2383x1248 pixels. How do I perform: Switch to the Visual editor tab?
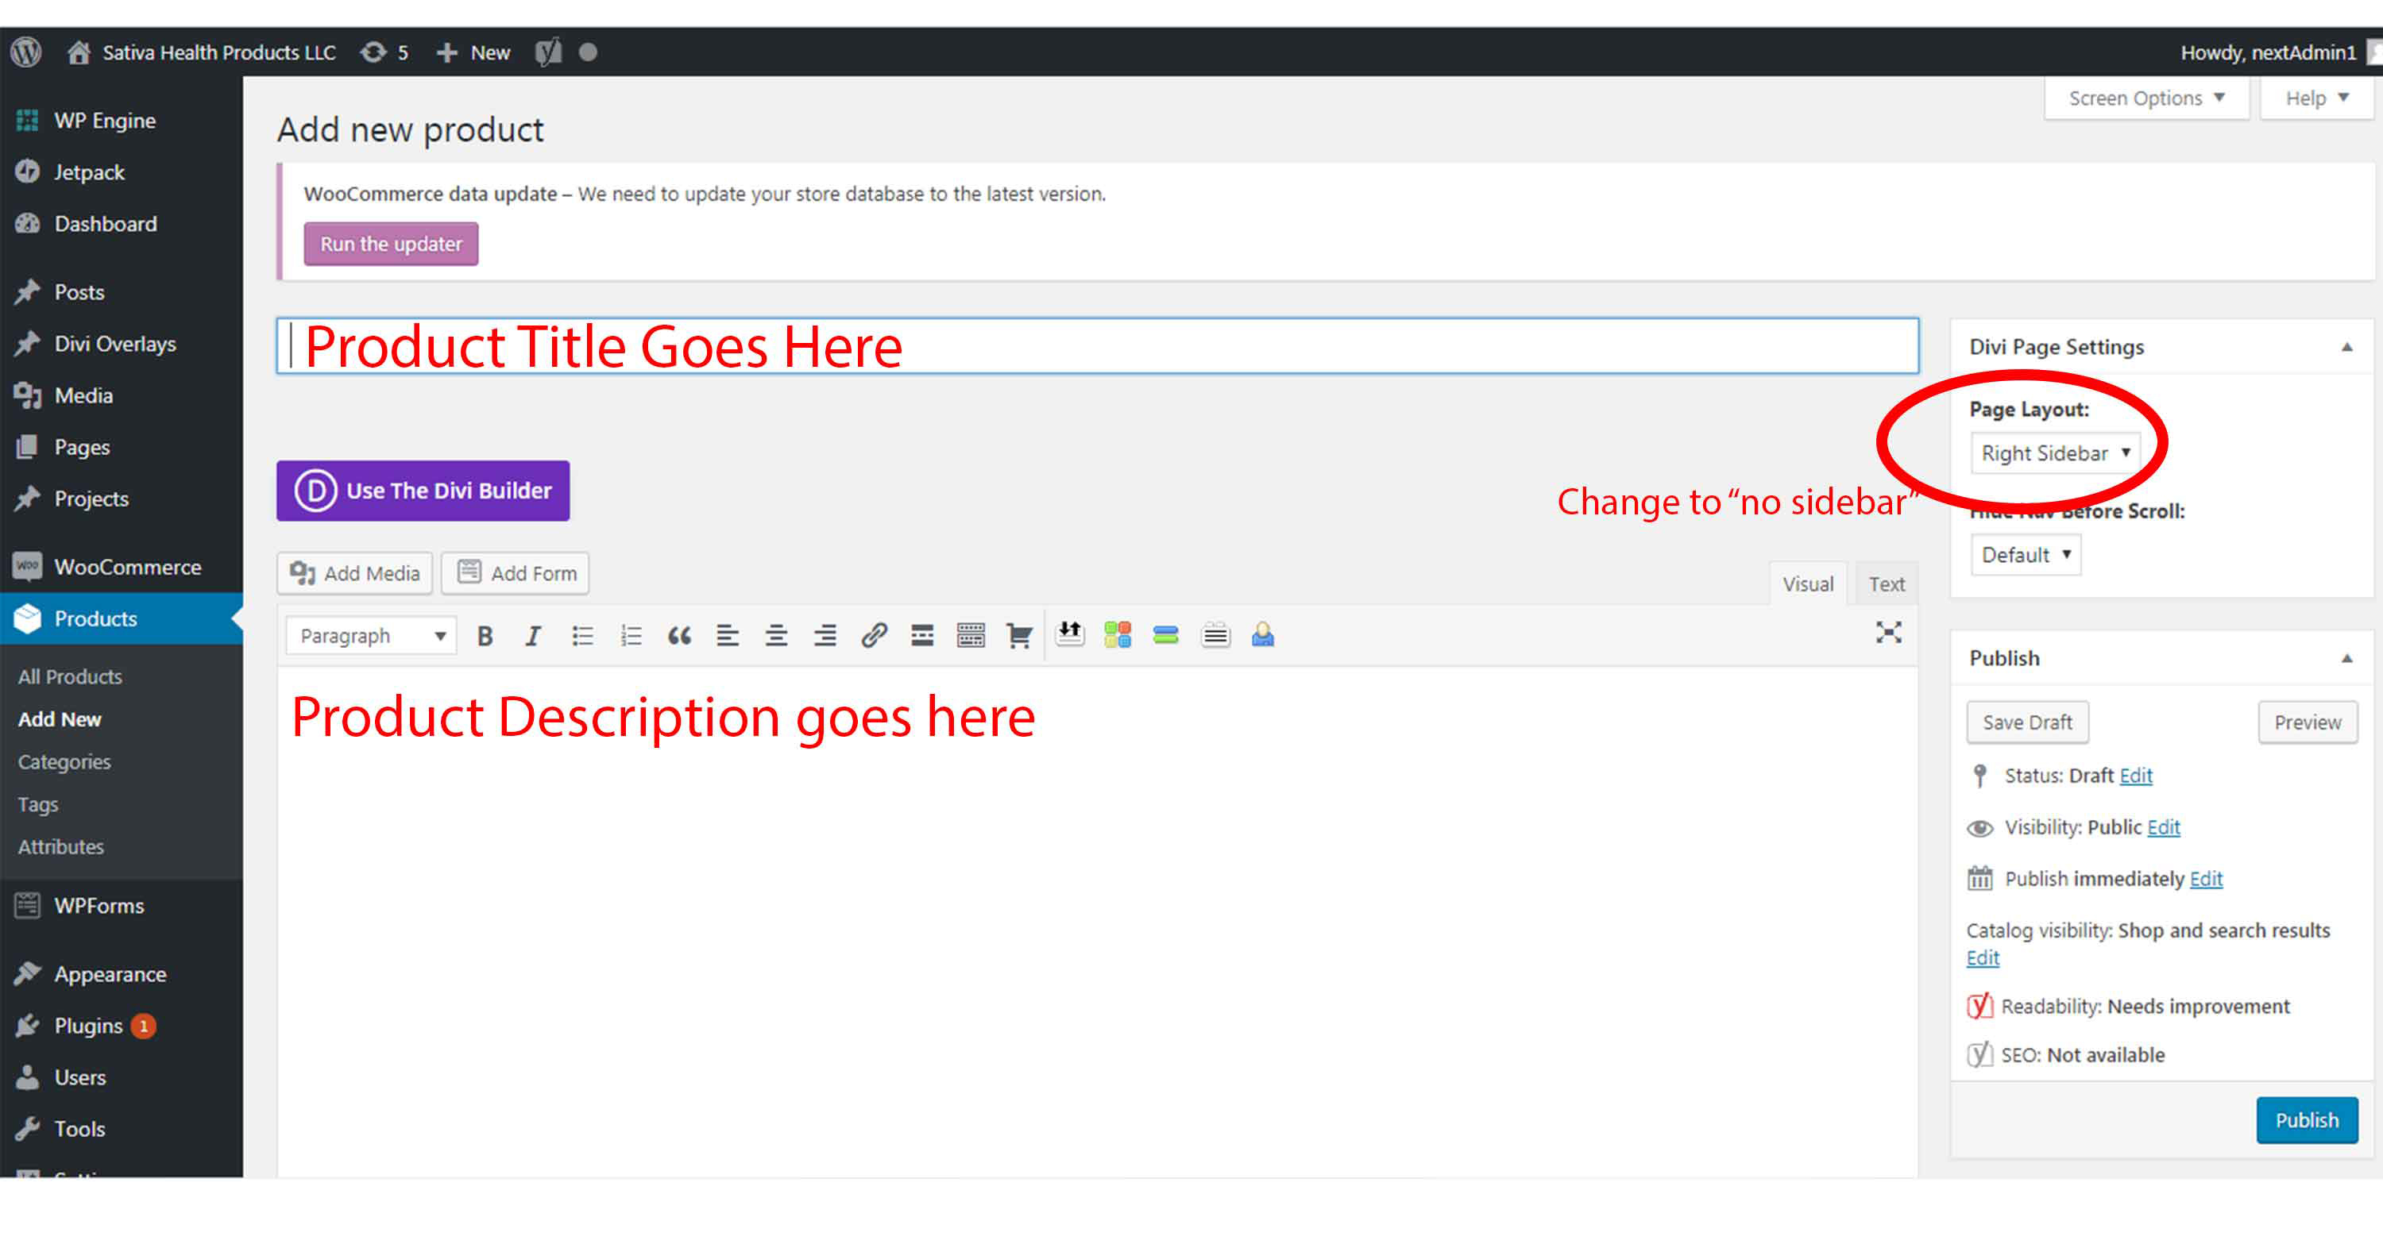[1808, 584]
